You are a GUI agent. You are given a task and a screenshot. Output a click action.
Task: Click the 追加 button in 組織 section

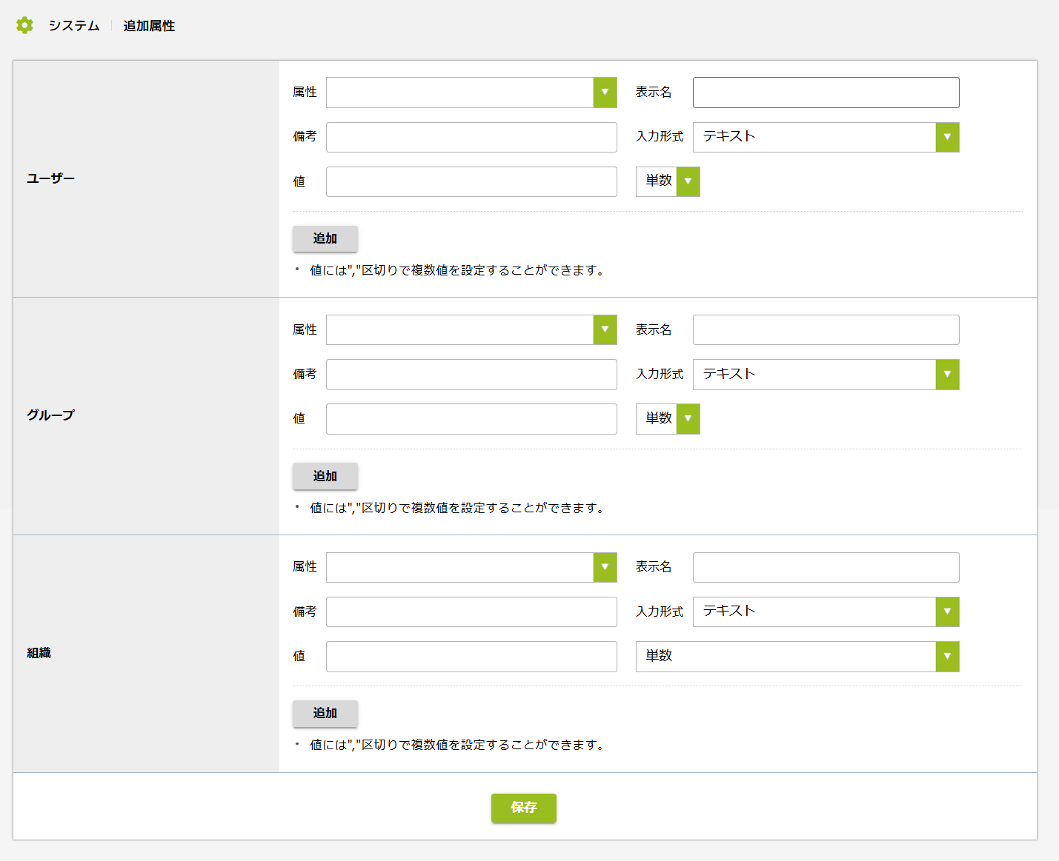pyautogui.click(x=325, y=713)
